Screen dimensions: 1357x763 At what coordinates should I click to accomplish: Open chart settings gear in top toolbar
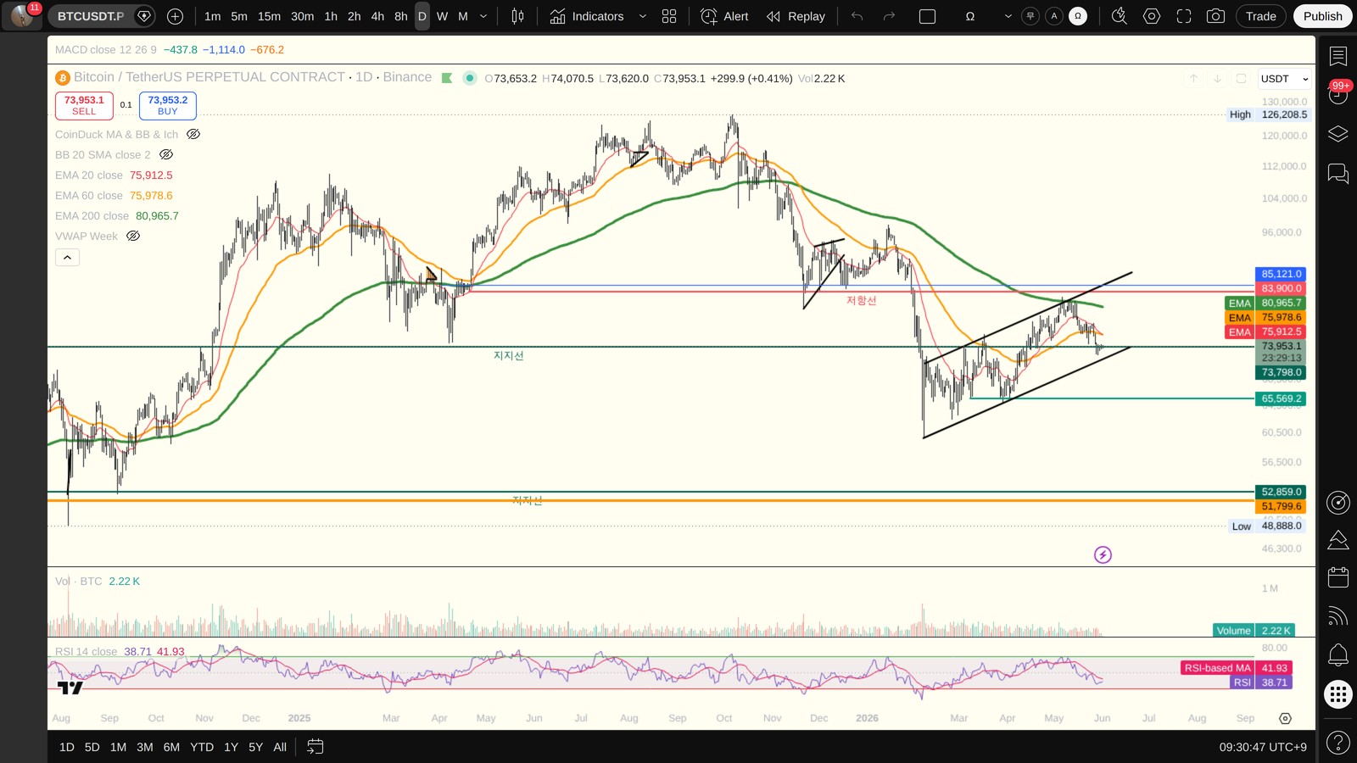[1151, 16]
